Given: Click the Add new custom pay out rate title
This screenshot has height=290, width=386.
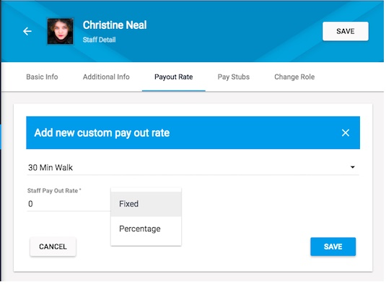Looking at the screenshot, I should [102, 133].
